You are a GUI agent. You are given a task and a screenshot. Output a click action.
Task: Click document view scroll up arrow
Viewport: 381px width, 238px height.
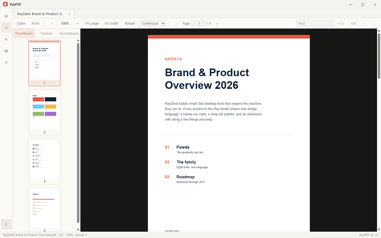tap(379, 31)
